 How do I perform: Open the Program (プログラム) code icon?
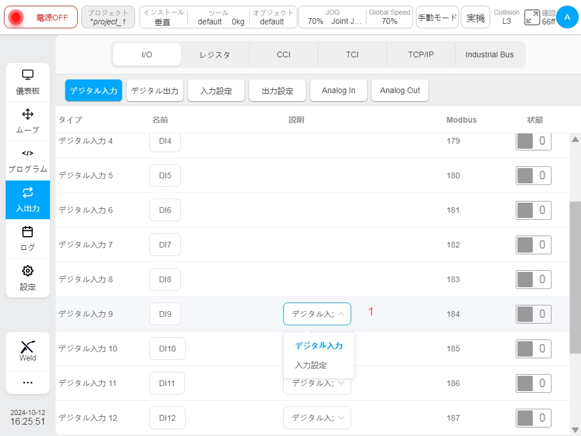pos(28,153)
